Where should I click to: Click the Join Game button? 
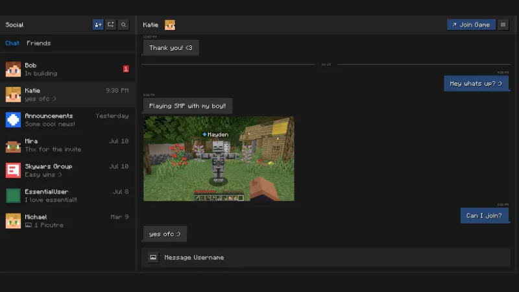472,25
